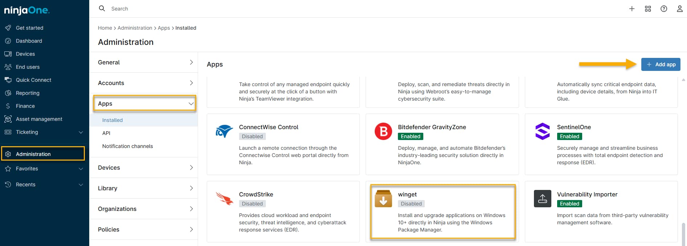Viewport: 687px width, 246px height.
Task: Click the winget package icon
Action: tap(383, 199)
